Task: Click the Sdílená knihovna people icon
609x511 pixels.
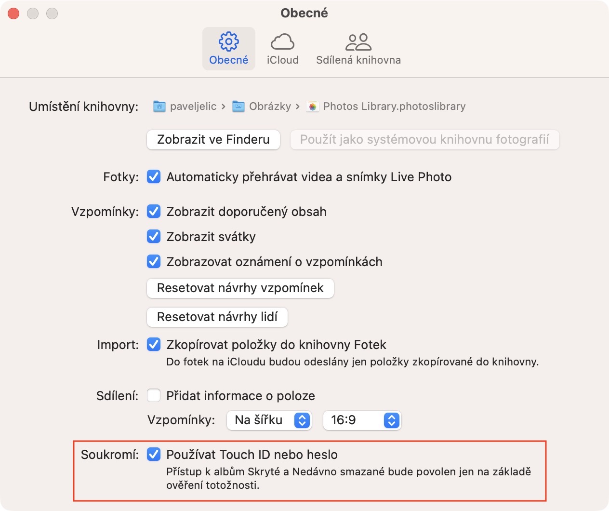Action: pyautogui.click(x=358, y=42)
